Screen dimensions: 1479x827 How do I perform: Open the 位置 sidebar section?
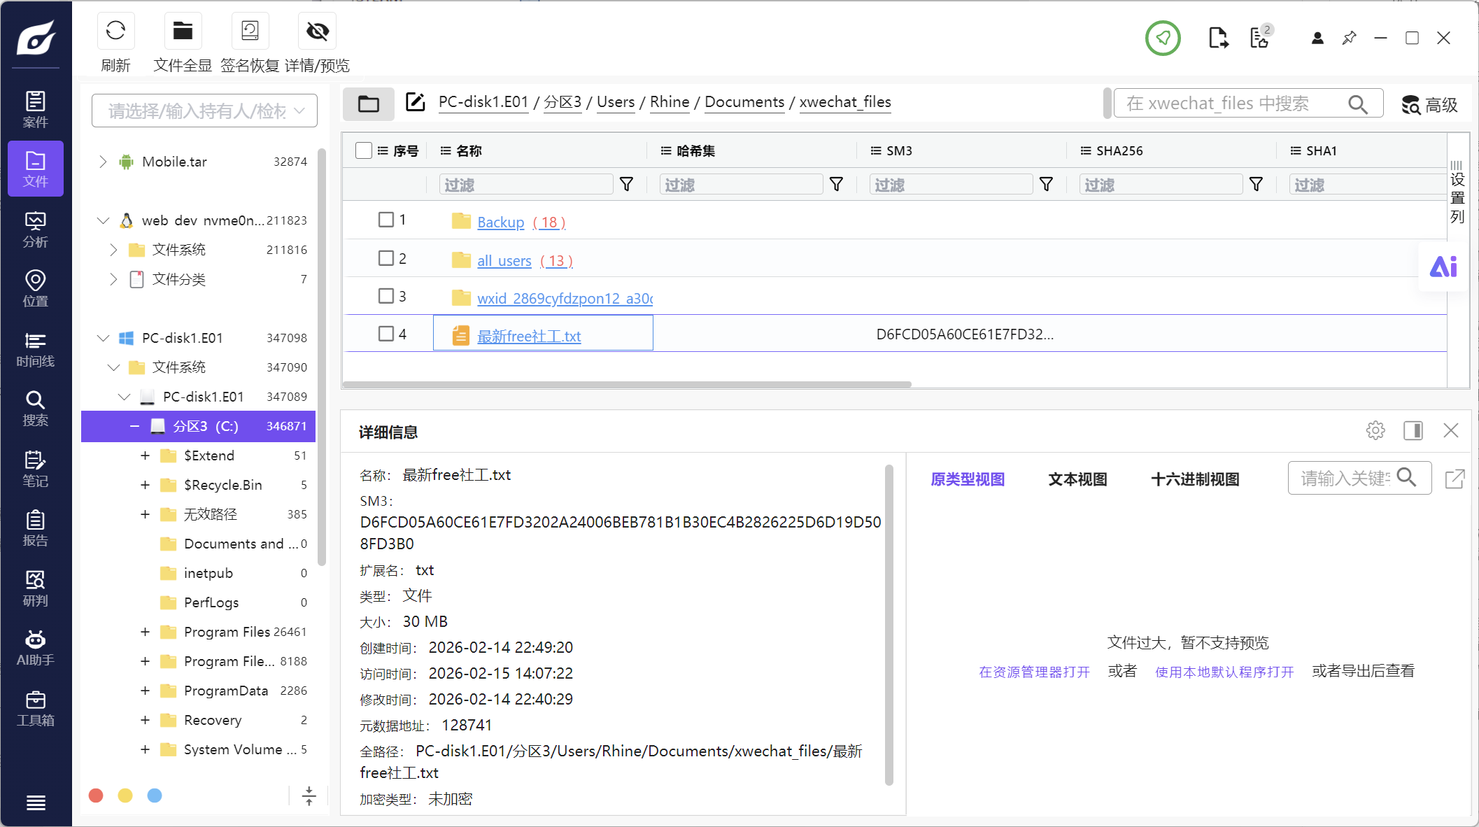[x=36, y=289]
